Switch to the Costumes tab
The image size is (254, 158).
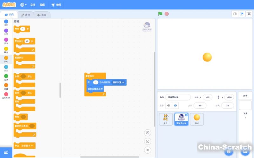25,15
